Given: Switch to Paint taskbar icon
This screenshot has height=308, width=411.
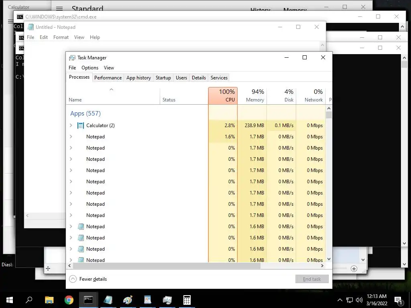Looking at the screenshot, I should (x=128, y=300).
